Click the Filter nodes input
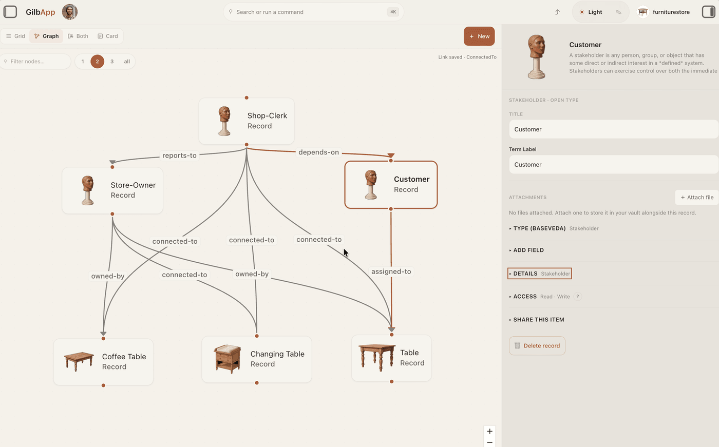Image resolution: width=719 pixels, height=447 pixels. click(35, 62)
